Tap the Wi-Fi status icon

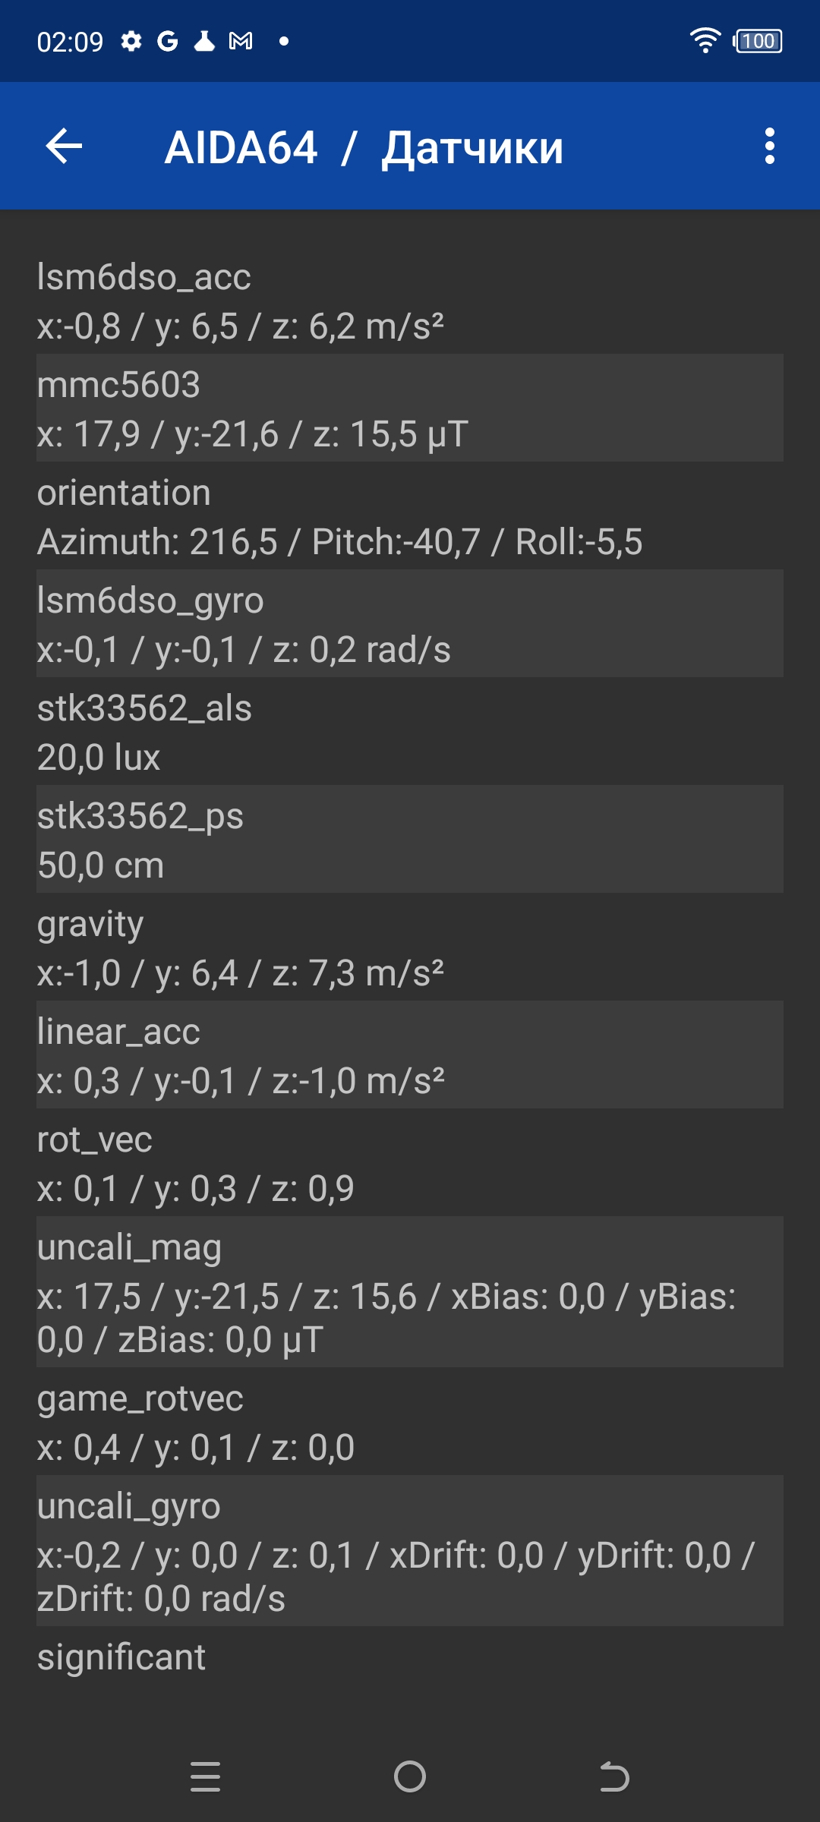(x=705, y=41)
